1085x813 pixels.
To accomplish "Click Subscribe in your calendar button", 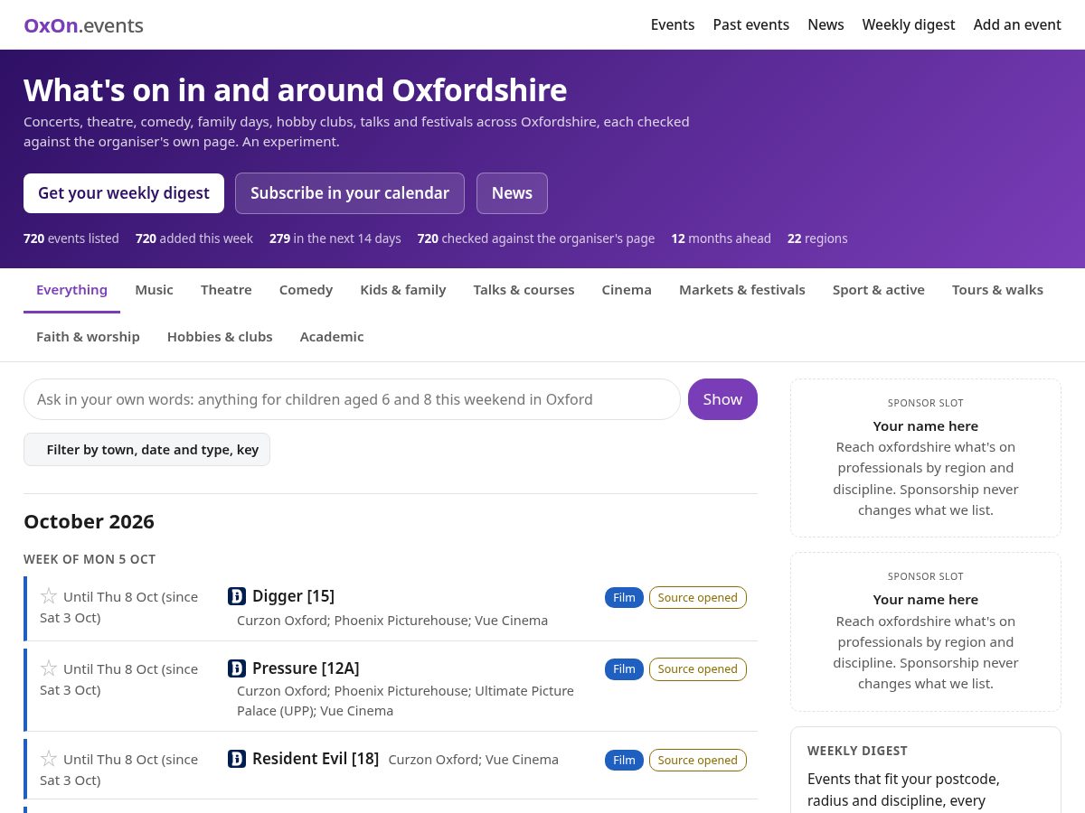I will 350,193.
